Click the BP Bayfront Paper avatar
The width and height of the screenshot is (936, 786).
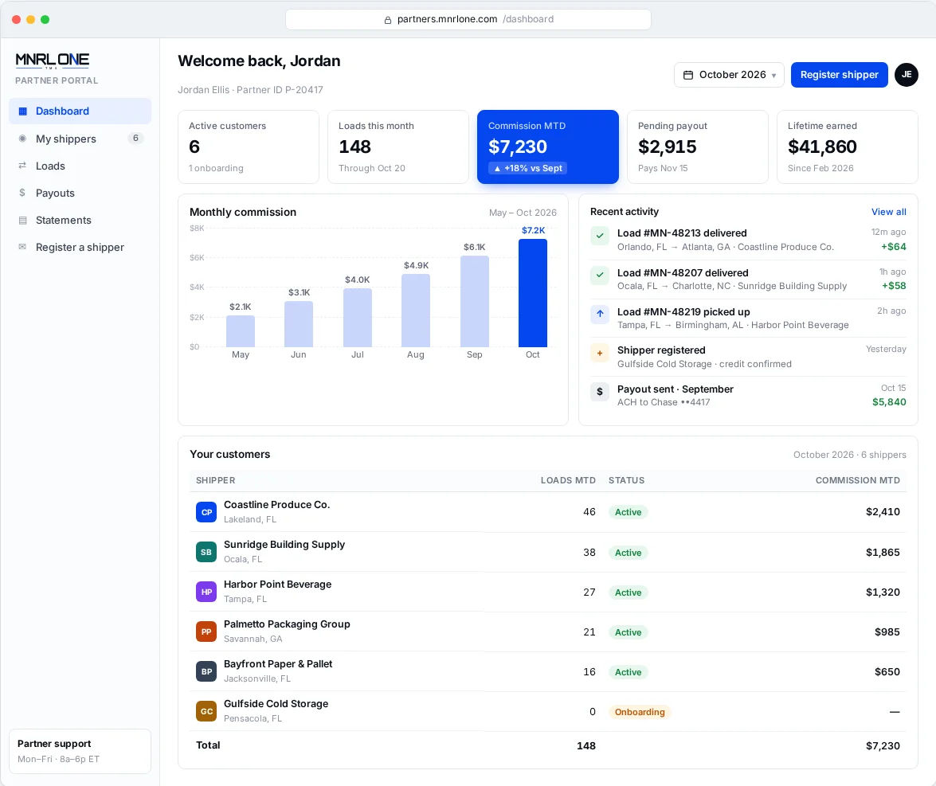click(x=206, y=671)
